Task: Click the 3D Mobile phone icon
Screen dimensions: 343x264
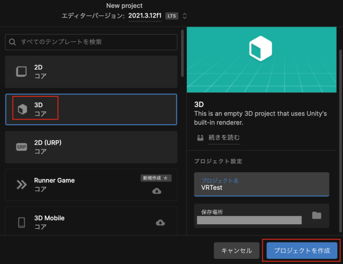Action: coord(22,222)
